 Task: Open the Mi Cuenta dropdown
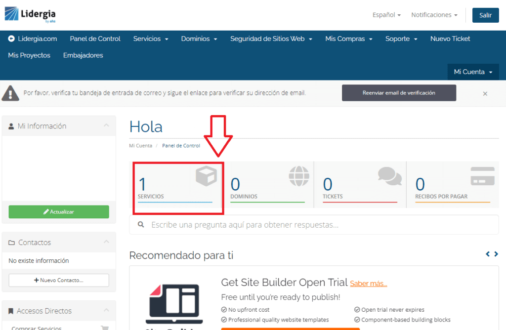point(473,72)
